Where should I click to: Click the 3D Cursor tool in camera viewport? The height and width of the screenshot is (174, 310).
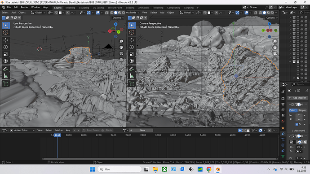point(132,32)
